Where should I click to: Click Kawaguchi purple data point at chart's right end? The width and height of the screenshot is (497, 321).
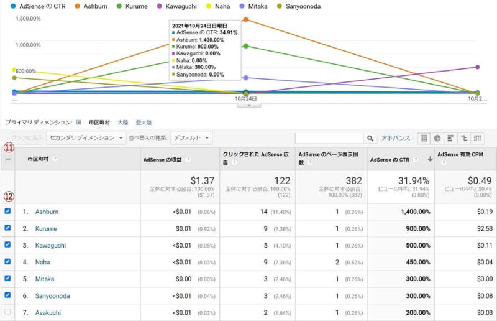(x=478, y=67)
